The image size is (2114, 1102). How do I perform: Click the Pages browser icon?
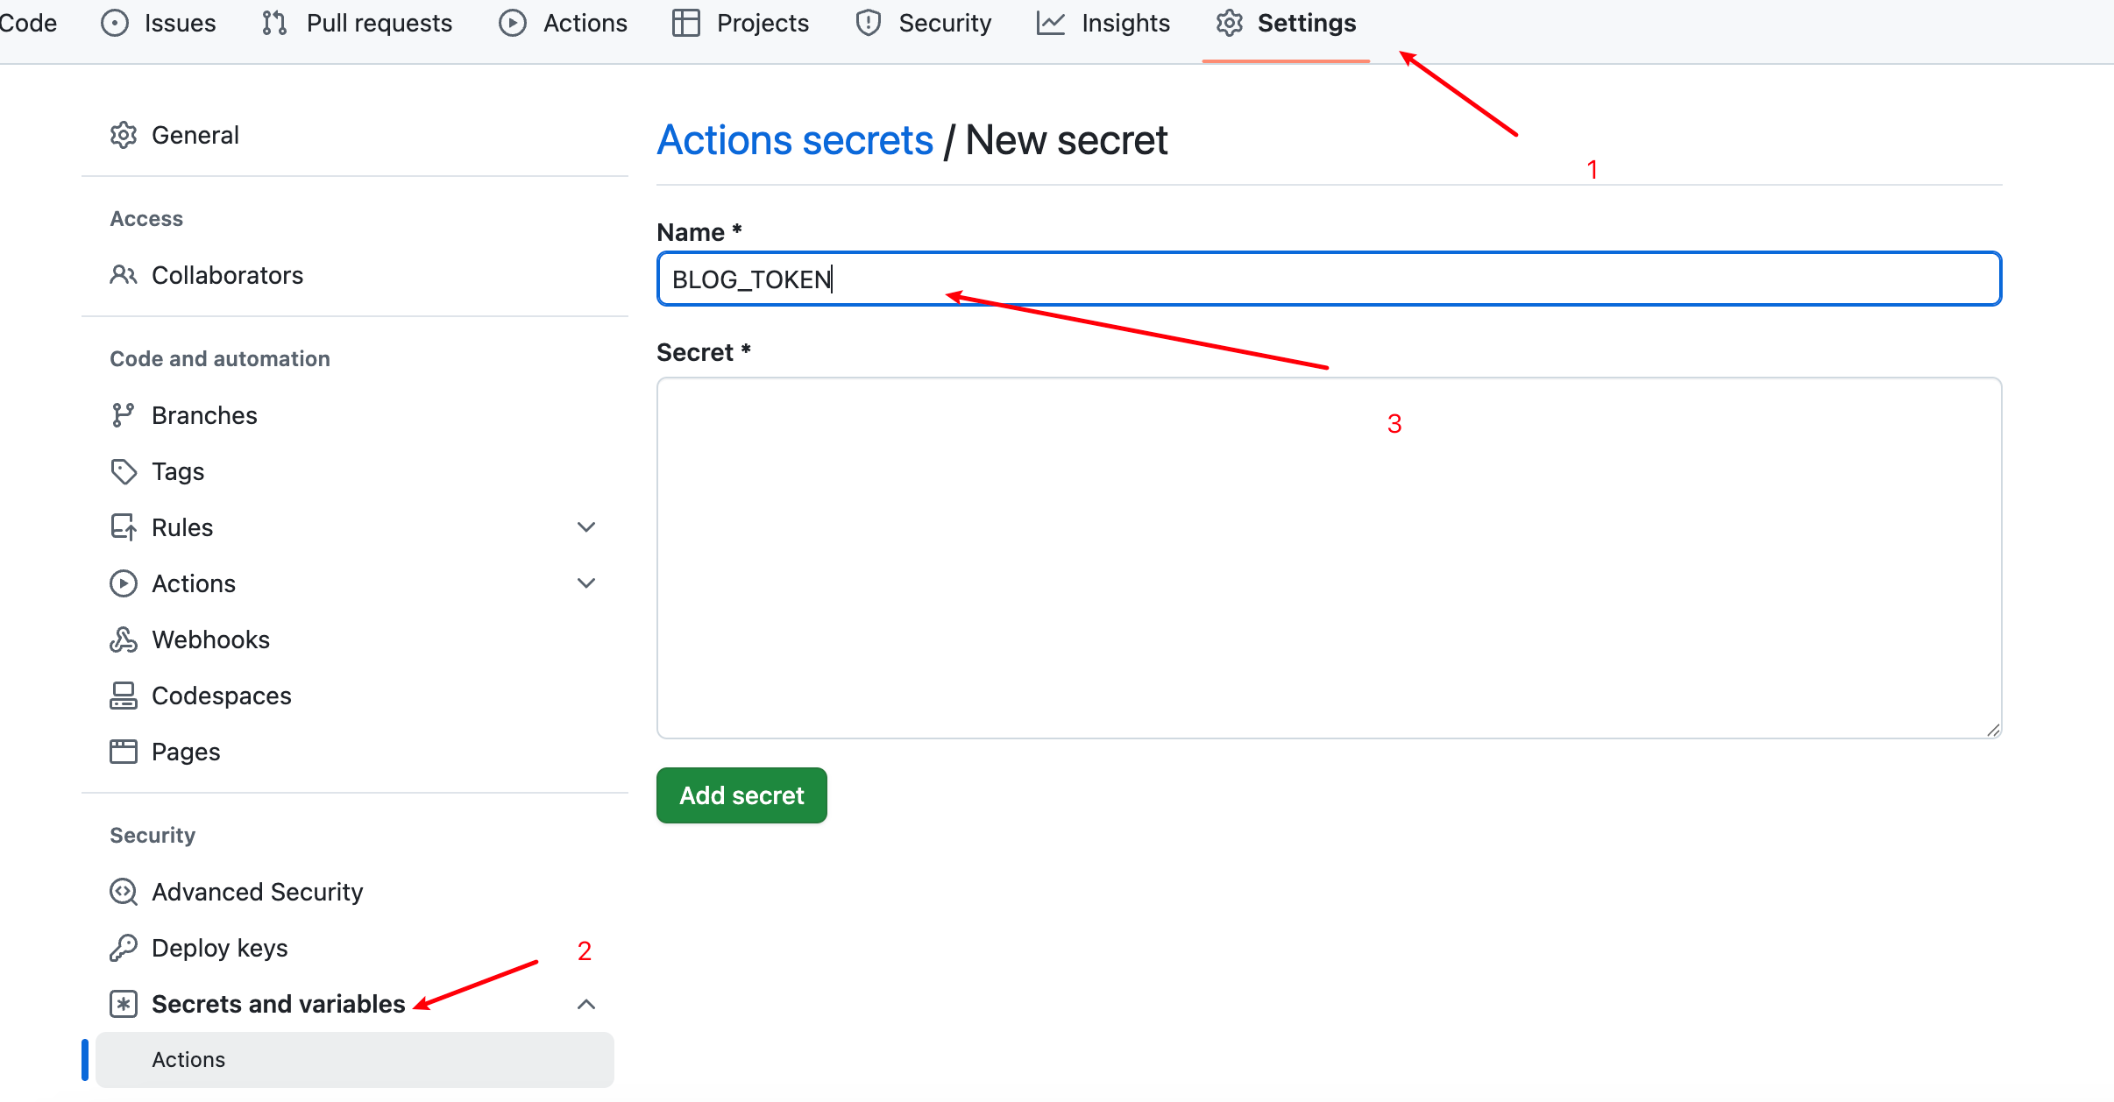pyautogui.click(x=124, y=752)
